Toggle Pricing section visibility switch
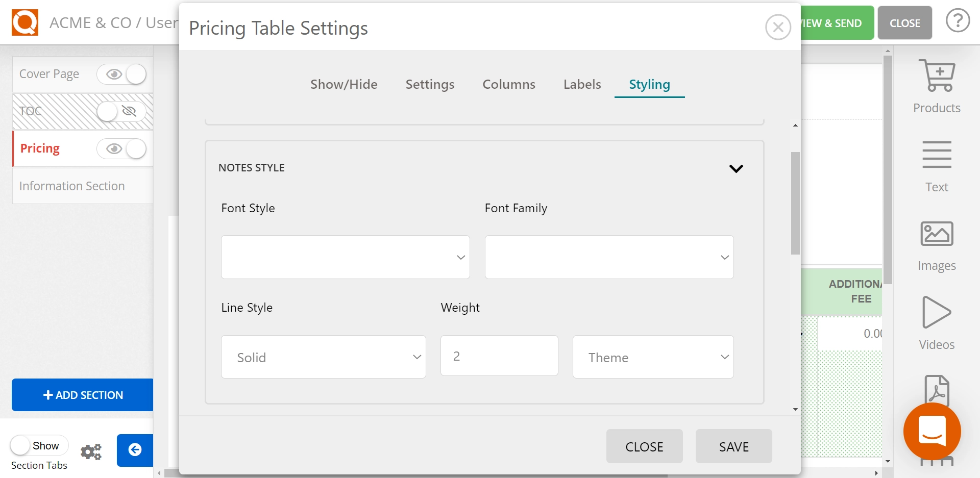980x478 pixels. click(x=121, y=149)
